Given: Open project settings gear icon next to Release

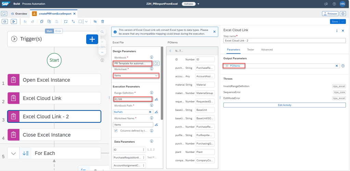Looking at the screenshot, I should point(343,14).
